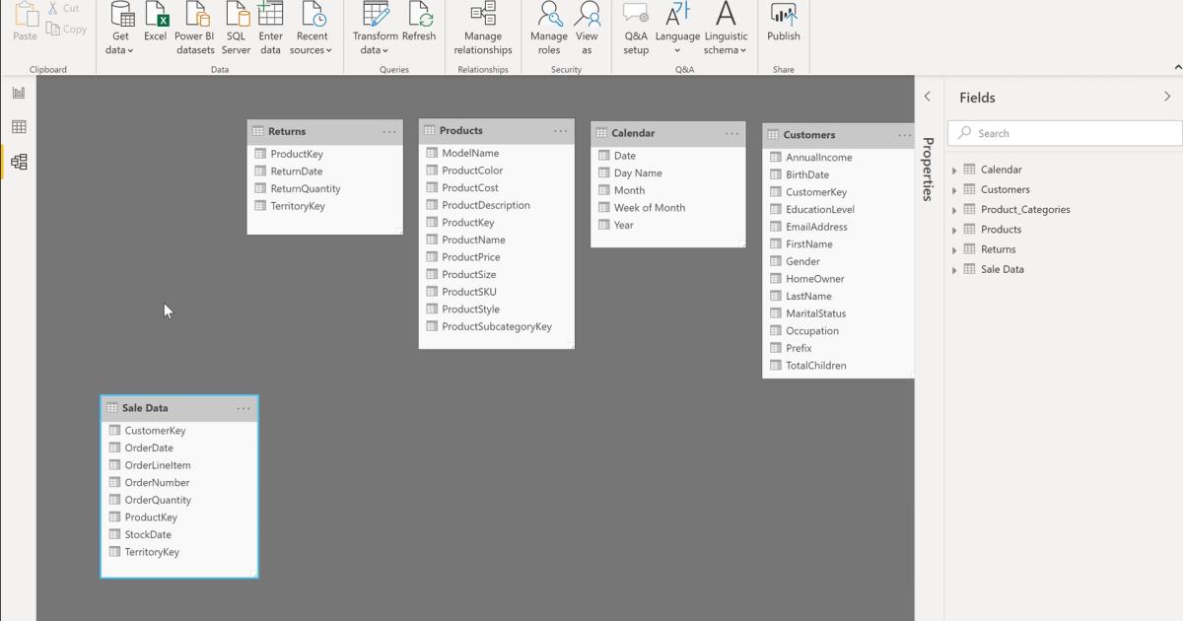Open the Sale Data table options menu
The height and width of the screenshot is (621, 1183).
pyautogui.click(x=243, y=407)
